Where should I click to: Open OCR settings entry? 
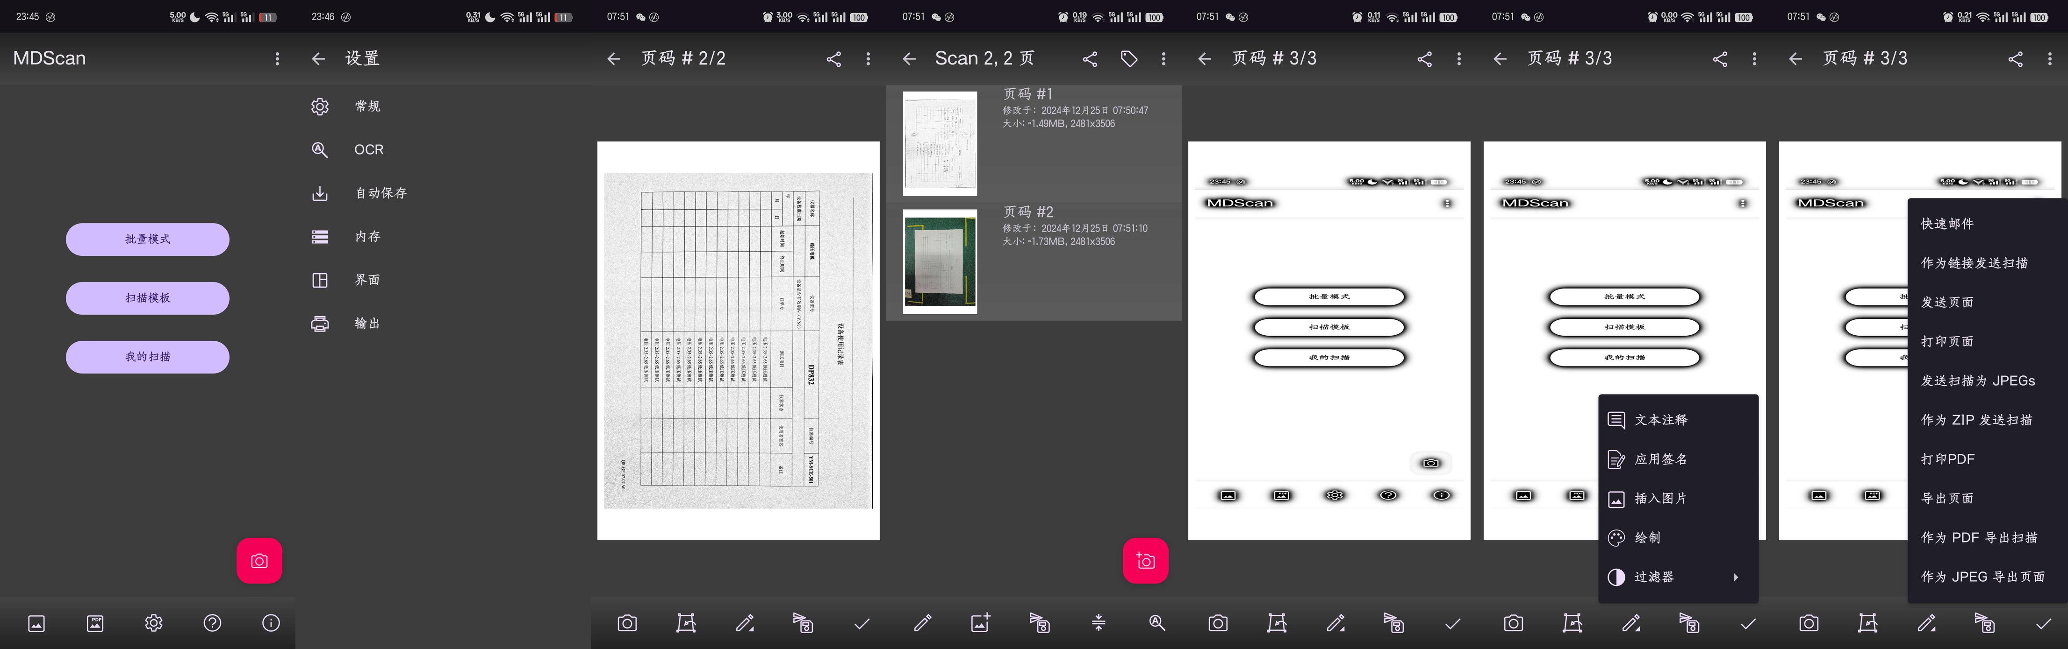pyautogui.click(x=368, y=150)
